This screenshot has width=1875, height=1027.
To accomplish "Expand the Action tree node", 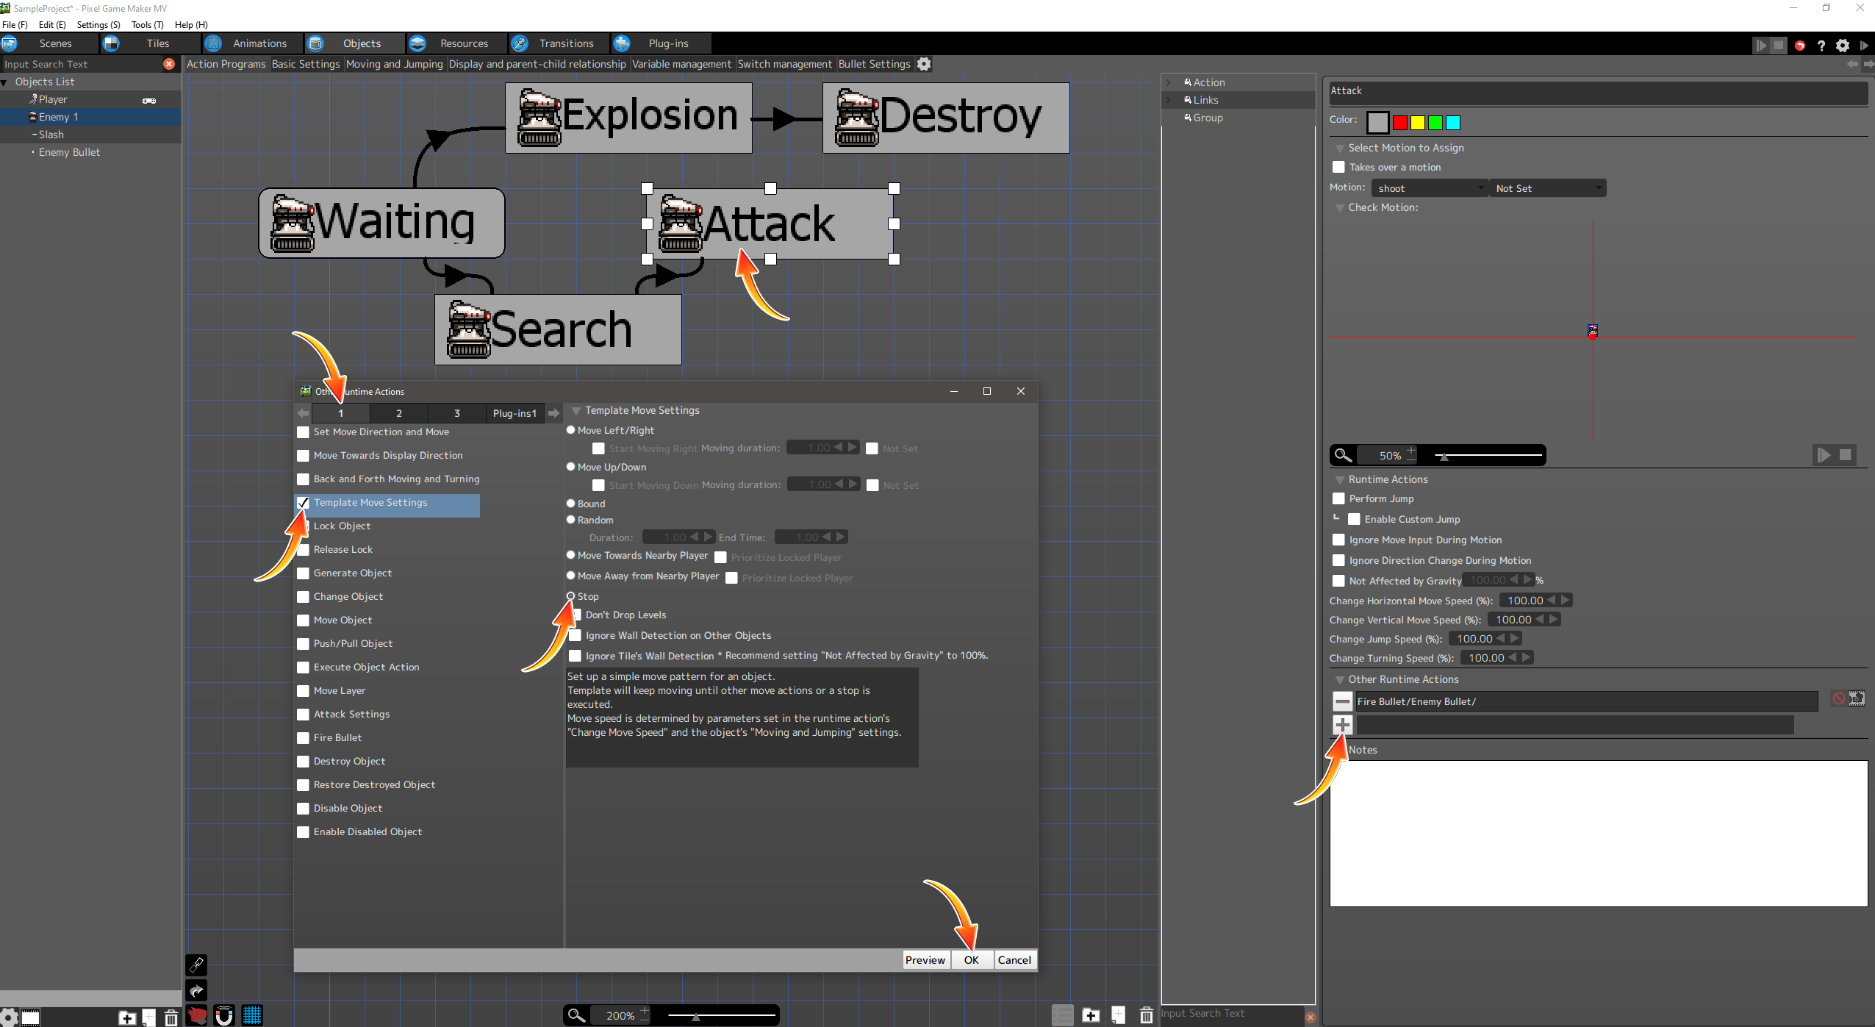I will pyautogui.click(x=1169, y=82).
